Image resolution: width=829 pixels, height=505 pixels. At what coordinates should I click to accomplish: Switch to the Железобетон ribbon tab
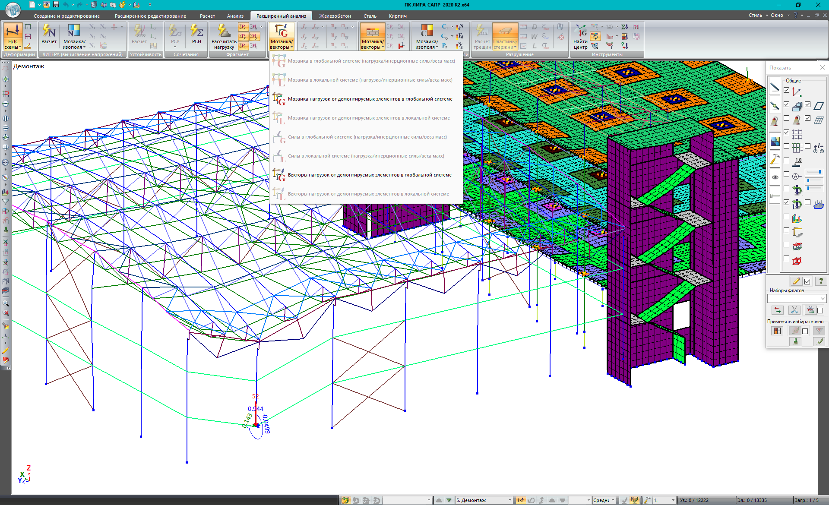335,16
